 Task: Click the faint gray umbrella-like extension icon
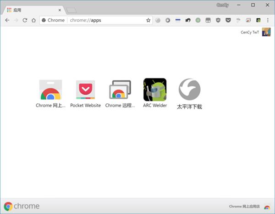pos(238,20)
